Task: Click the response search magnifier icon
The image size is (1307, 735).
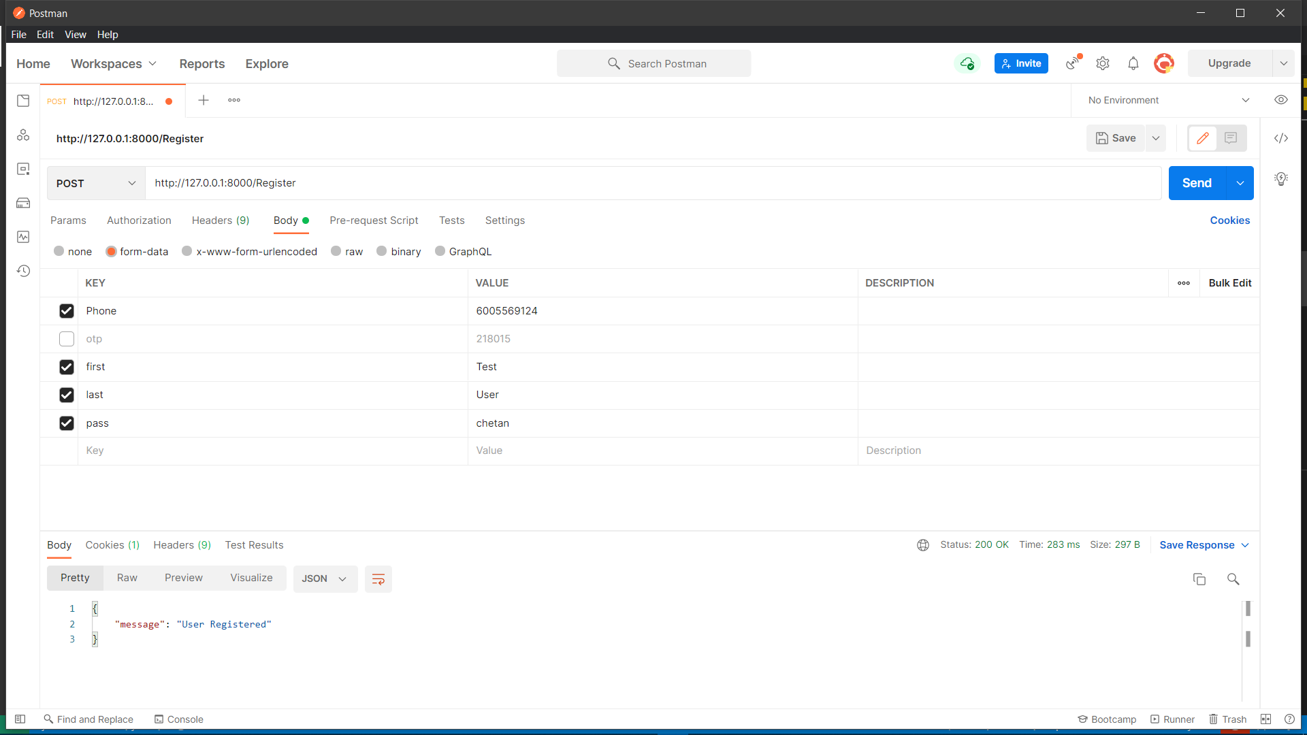Action: tap(1233, 579)
